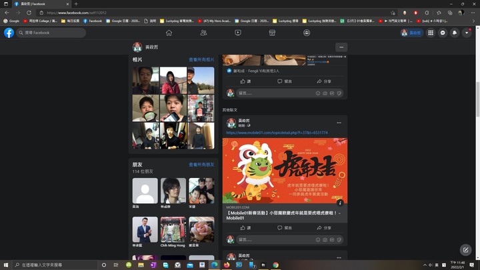The width and height of the screenshot is (480, 270).
Task: Reload the page in browser
Action: (29, 13)
